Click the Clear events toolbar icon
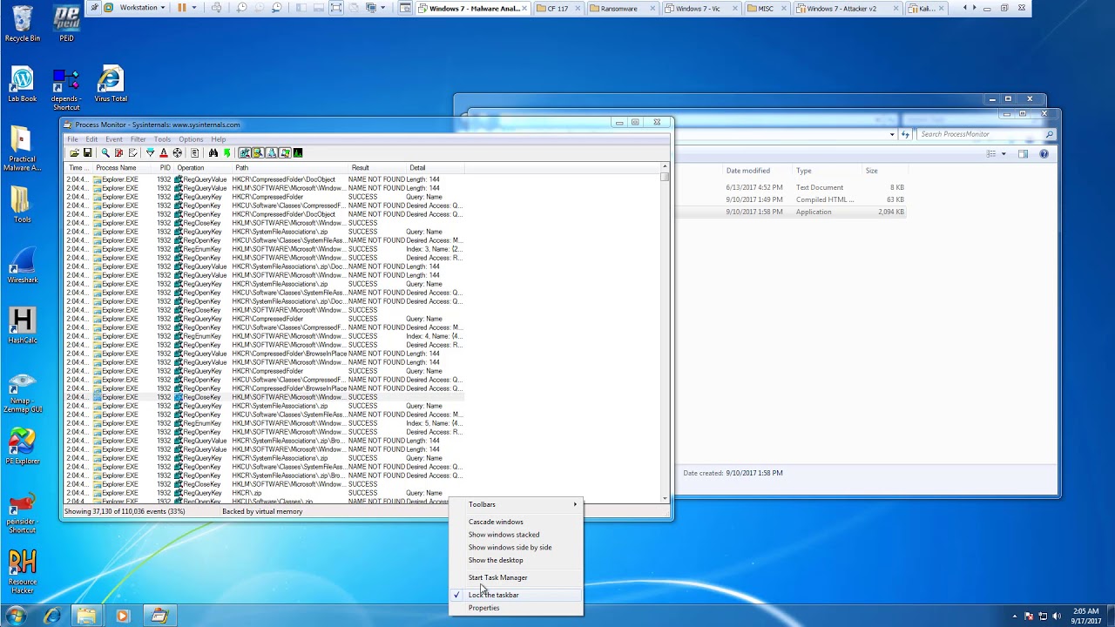This screenshot has width=1115, height=627. (x=132, y=152)
